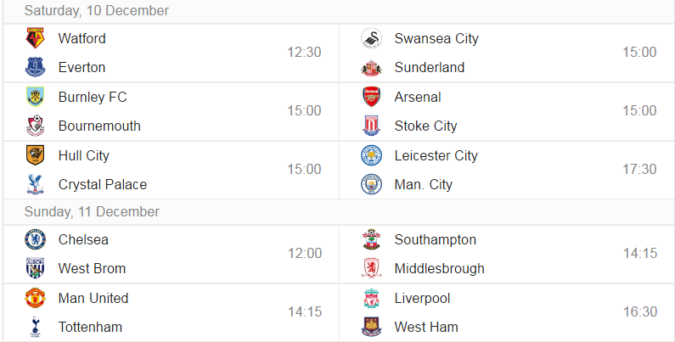Click the Swansea City swan logo
675x342 pixels.
tap(372, 38)
